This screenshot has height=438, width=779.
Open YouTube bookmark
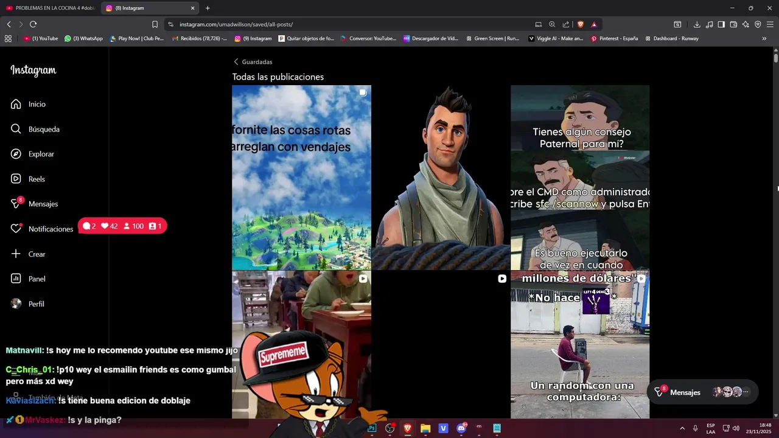coord(41,38)
